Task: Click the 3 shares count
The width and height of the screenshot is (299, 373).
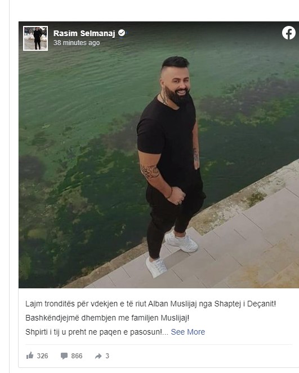Action: (107, 356)
